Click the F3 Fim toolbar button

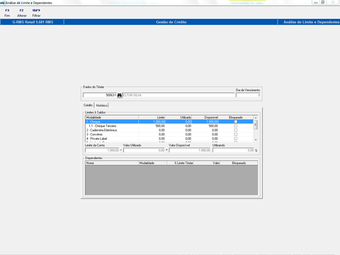point(7,13)
